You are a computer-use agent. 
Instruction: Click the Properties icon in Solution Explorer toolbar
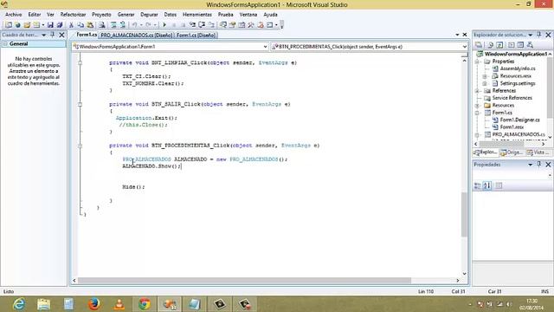pos(479,45)
